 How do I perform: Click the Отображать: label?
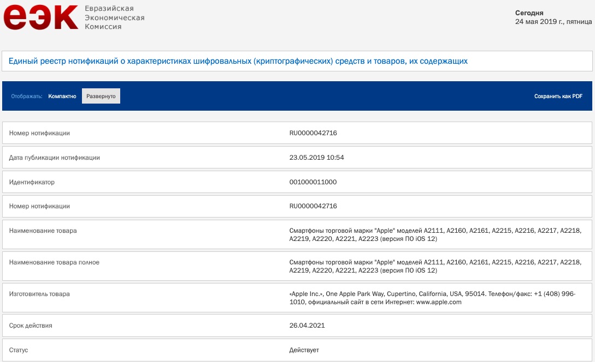(x=27, y=96)
